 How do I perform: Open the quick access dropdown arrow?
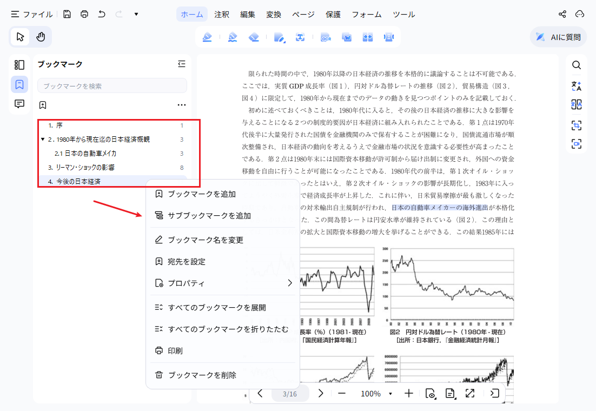tap(136, 15)
